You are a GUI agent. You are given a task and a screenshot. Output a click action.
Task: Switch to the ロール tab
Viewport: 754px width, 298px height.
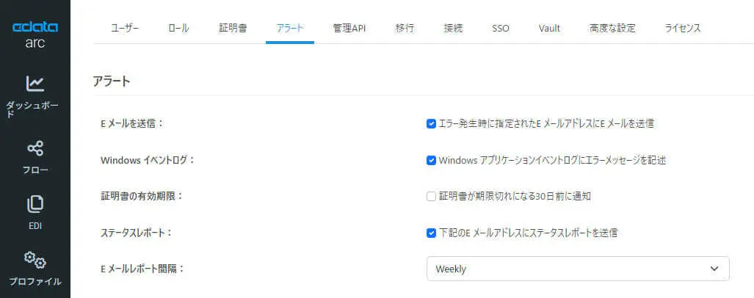pos(179,29)
